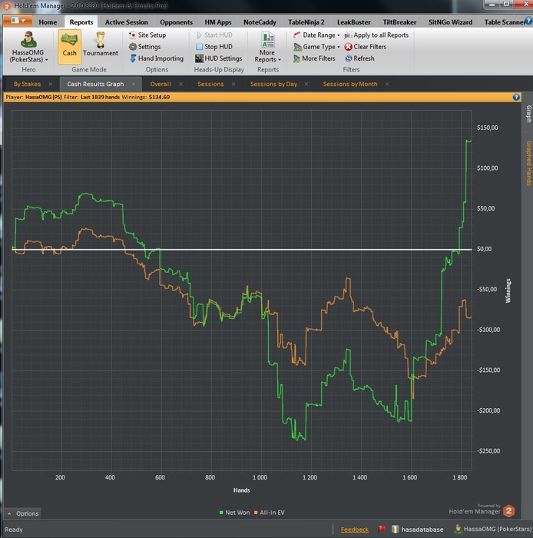Switch to the By Stakes report tab
Screen dimensions: 533x538
point(27,84)
